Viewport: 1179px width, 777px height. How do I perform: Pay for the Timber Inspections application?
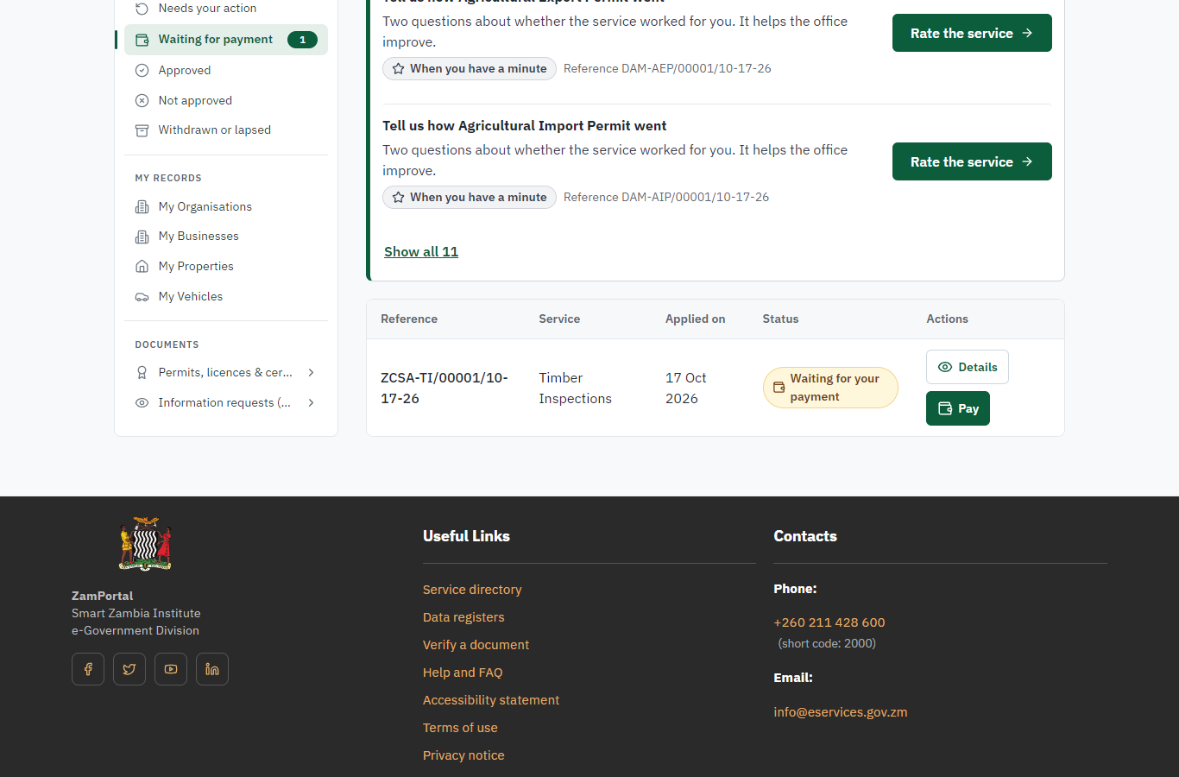[958, 408]
